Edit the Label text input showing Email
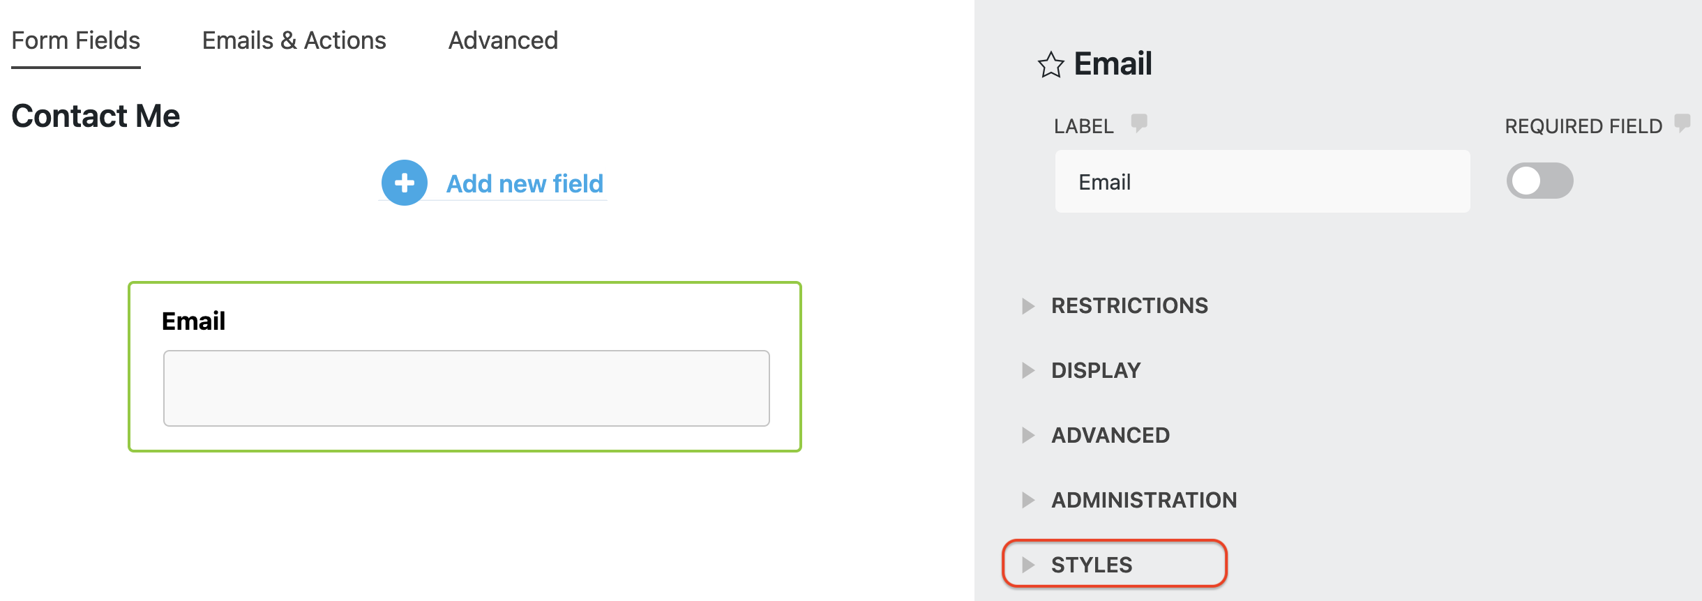The height and width of the screenshot is (601, 1702). click(1263, 181)
